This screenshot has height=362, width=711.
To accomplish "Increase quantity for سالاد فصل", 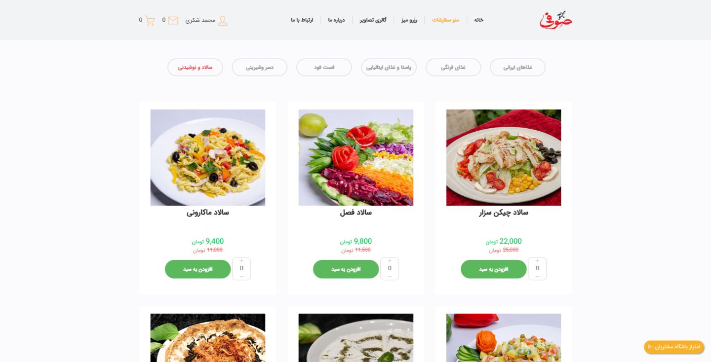I will tap(390, 261).
